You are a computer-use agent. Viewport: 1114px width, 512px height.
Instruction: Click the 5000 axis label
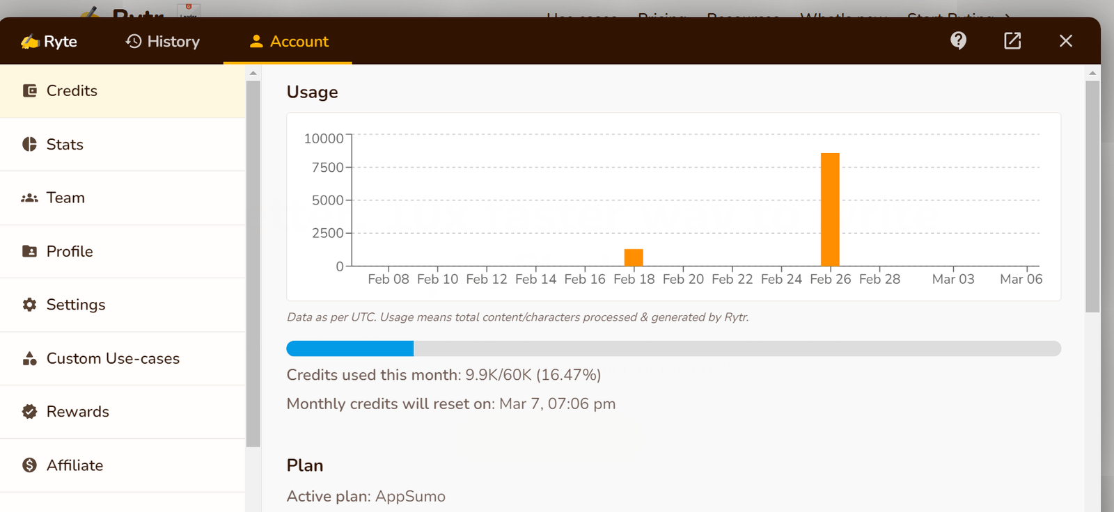tap(327, 200)
